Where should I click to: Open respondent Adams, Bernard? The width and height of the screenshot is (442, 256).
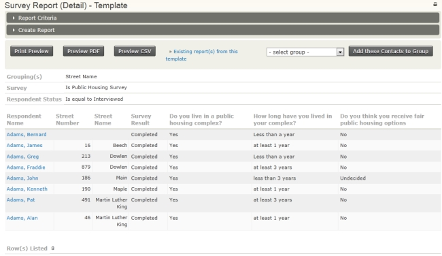click(27, 134)
